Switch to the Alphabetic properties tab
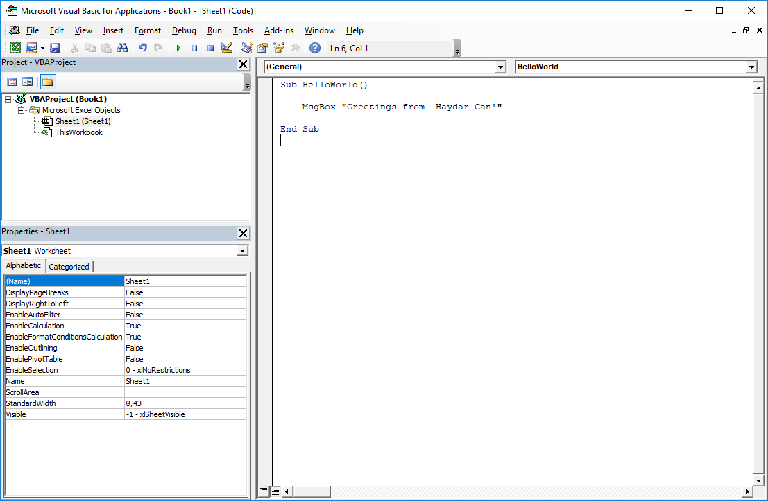 (24, 265)
